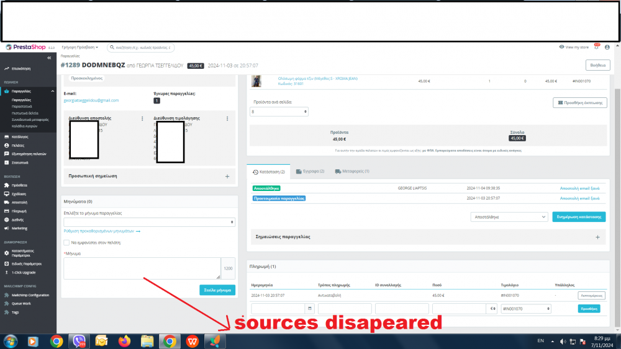
Task: Switch to the Έγγραφα (2) tab
Action: coord(310,172)
